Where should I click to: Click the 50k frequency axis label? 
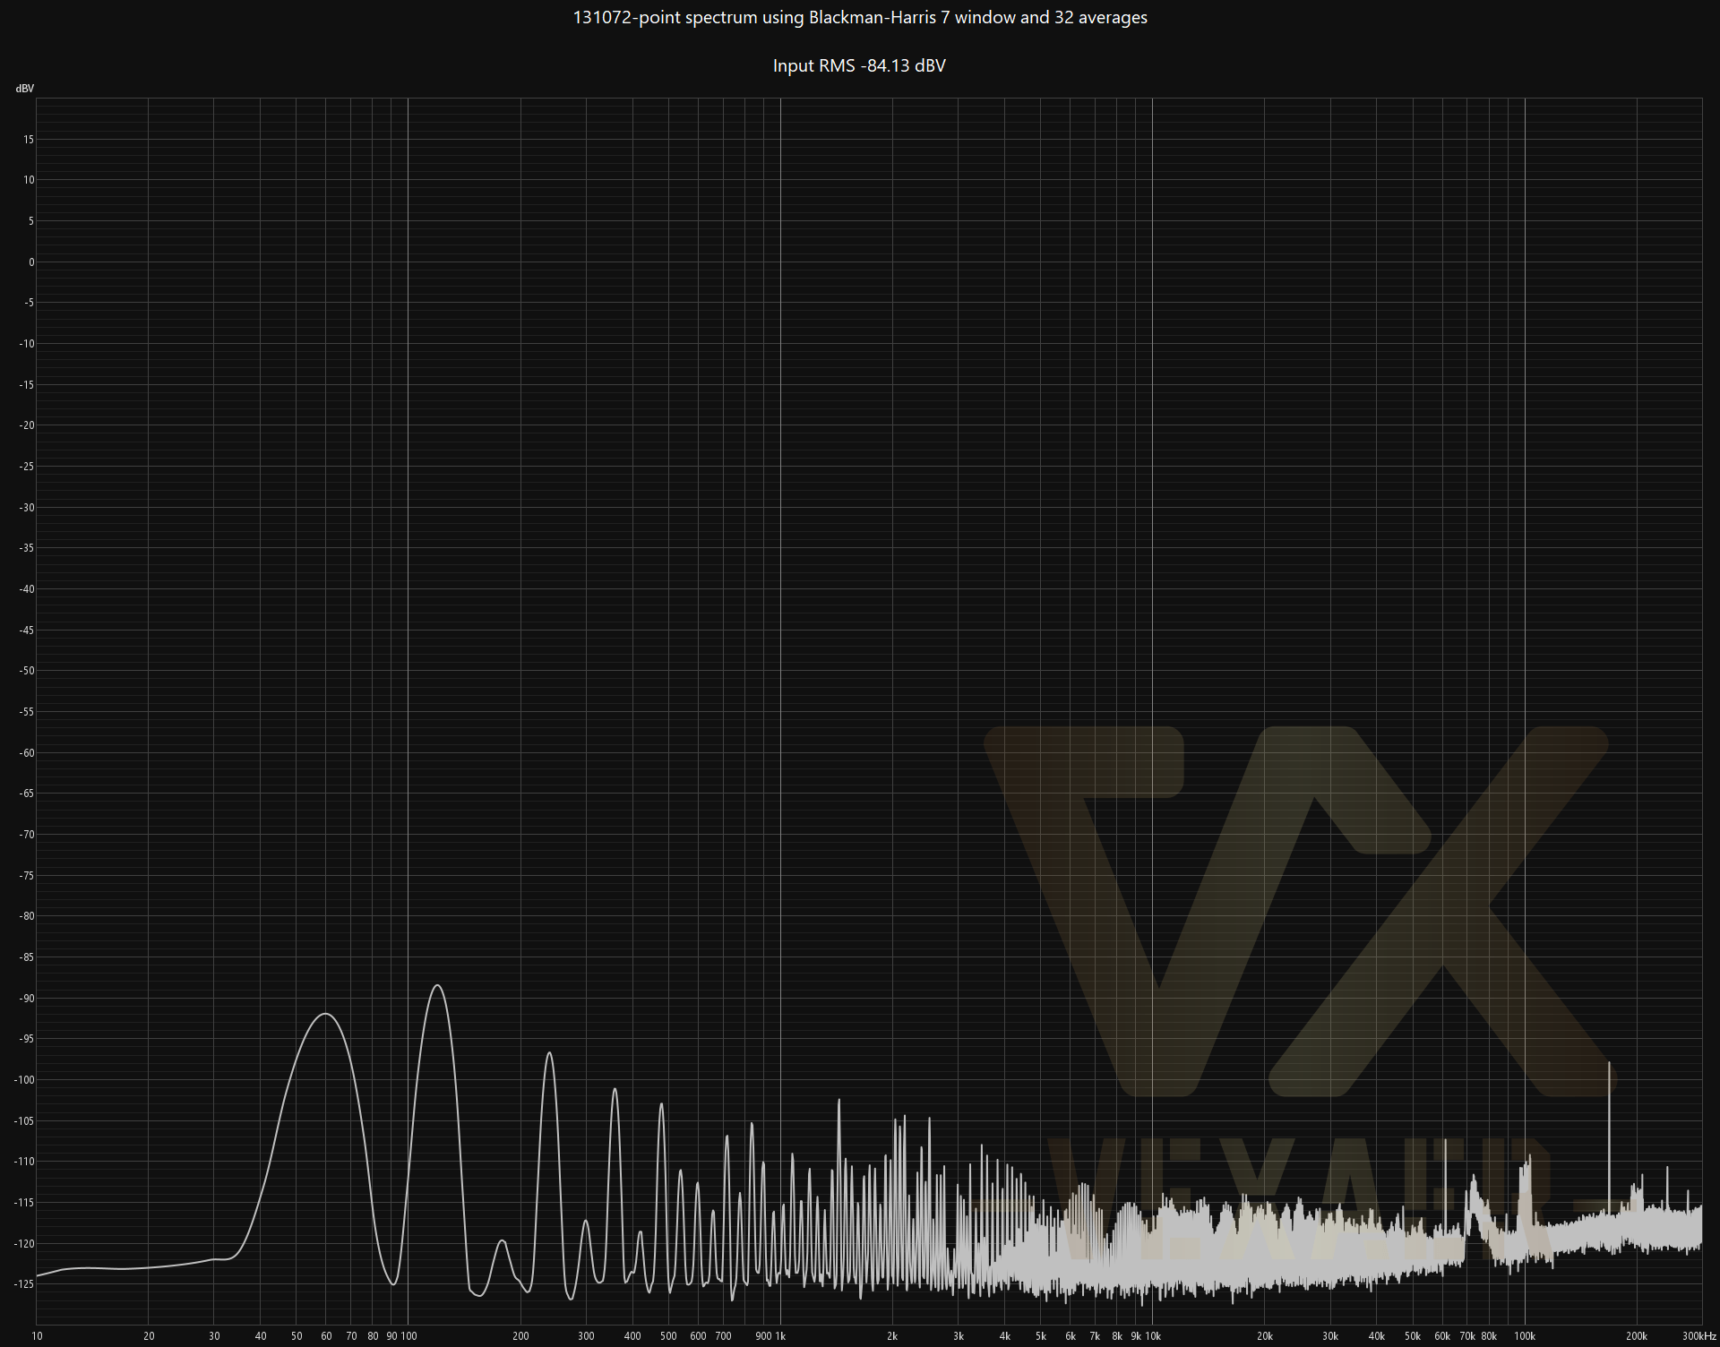pyautogui.click(x=1413, y=1336)
